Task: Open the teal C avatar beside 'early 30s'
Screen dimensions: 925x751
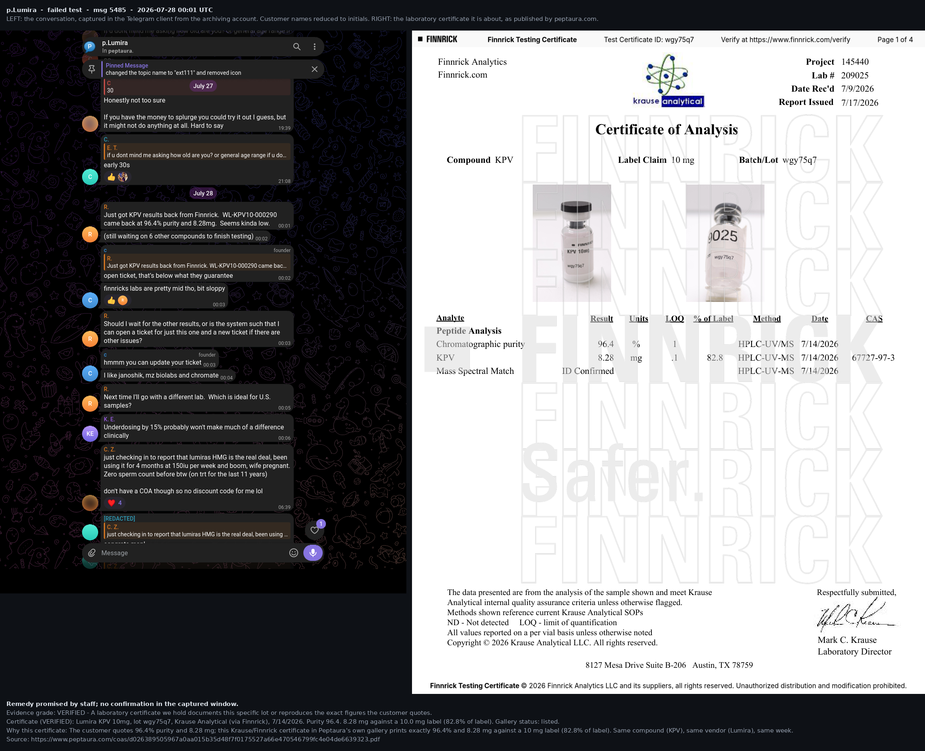Action: coord(90,177)
